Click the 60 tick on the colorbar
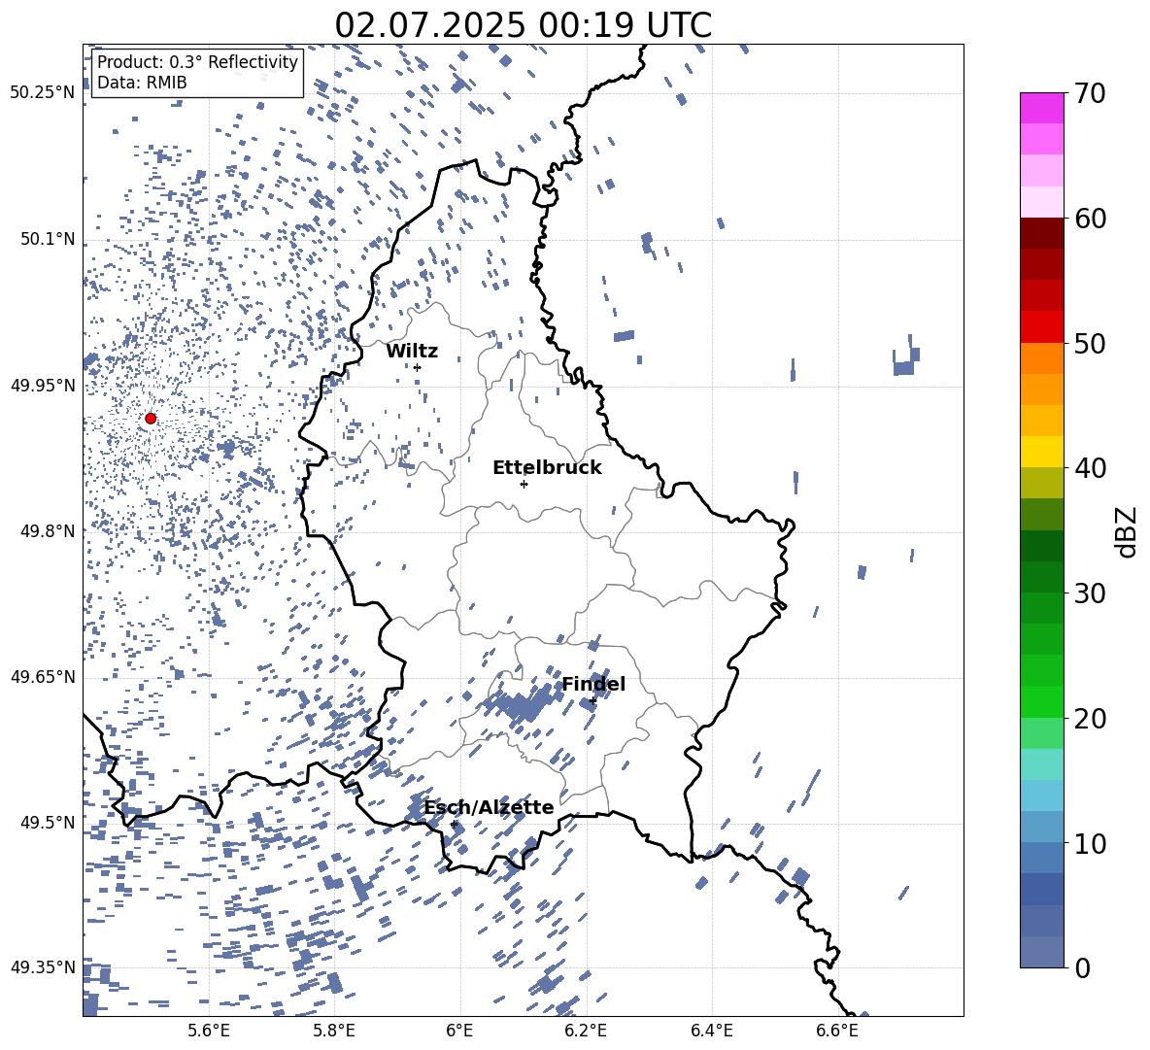Image resolution: width=1150 pixels, height=1050 pixels. pos(1089,219)
